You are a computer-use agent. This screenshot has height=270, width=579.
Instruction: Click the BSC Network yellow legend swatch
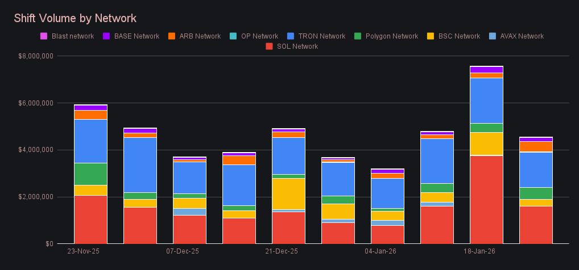(431, 36)
